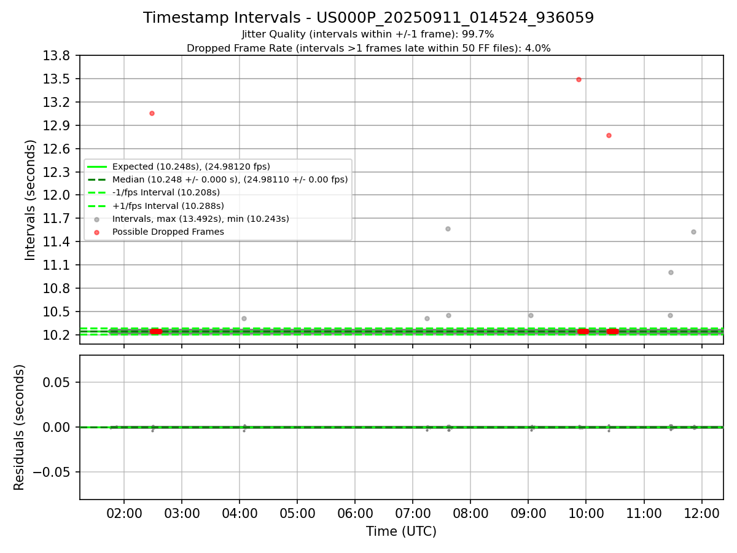This screenshot has height=553, width=737.
Task: Click the gray interval point near 09:00
Action: point(531,315)
